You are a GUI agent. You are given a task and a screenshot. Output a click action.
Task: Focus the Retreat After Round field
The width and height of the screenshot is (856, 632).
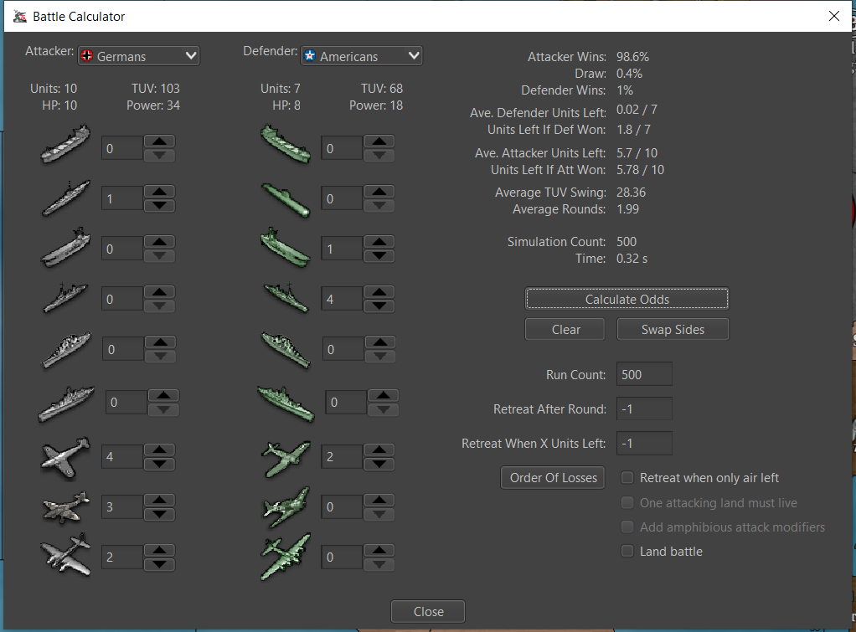pos(643,409)
